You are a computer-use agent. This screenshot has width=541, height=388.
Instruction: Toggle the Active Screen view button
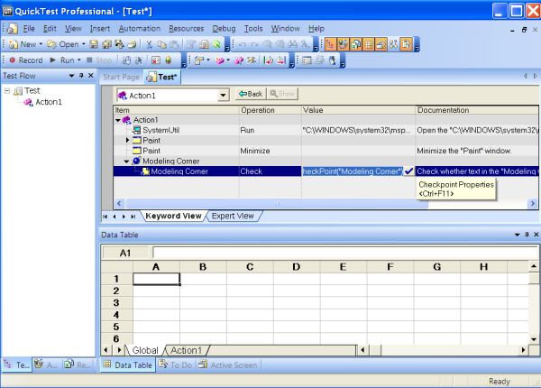(381, 44)
